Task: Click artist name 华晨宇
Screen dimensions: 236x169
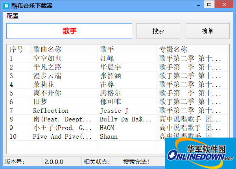Action: (111, 67)
